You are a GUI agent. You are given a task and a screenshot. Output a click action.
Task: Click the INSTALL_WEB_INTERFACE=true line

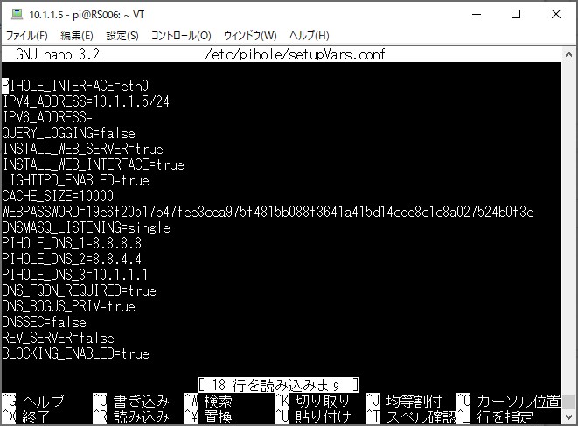click(93, 164)
